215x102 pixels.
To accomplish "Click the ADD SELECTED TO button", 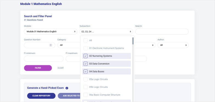I will pos(69,96).
